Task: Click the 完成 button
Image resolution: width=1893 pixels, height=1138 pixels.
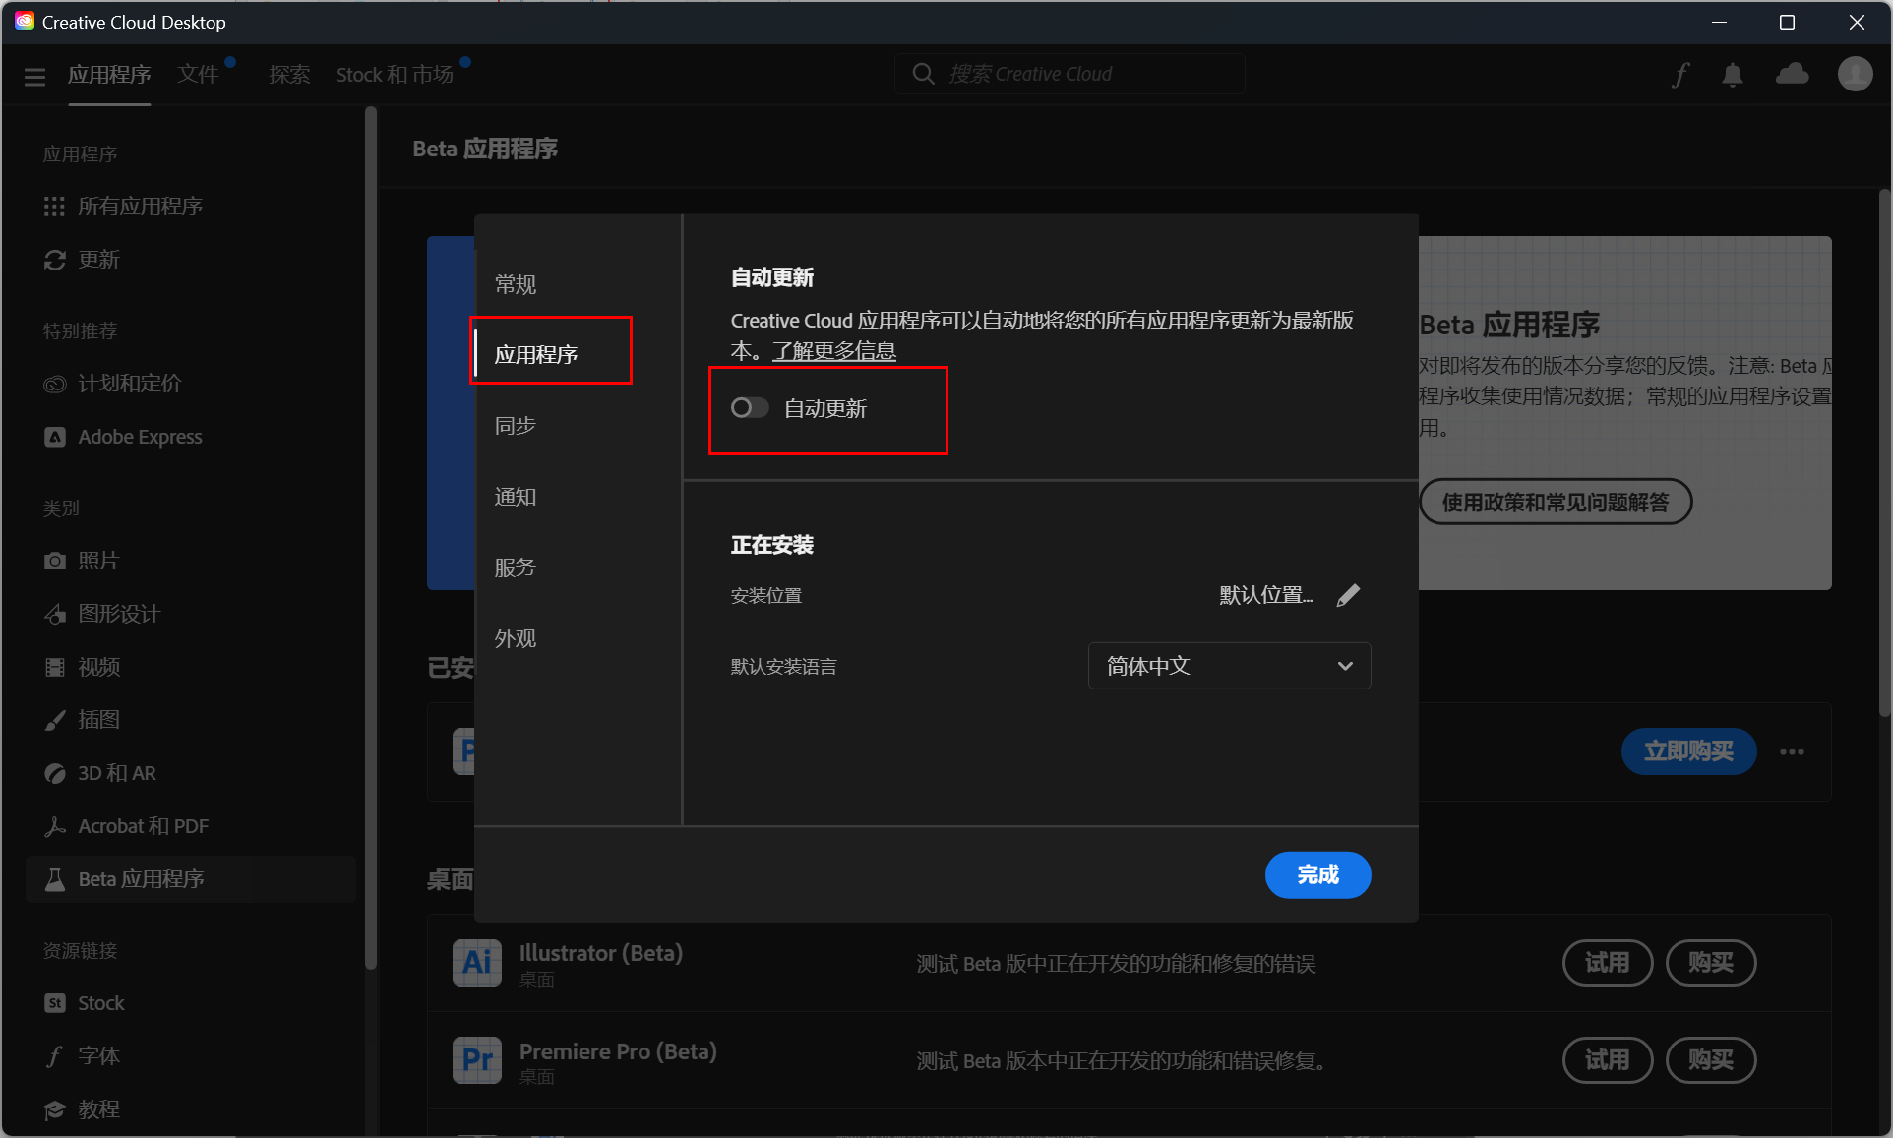Action: pyautogui.click(x=1318, y=874)
